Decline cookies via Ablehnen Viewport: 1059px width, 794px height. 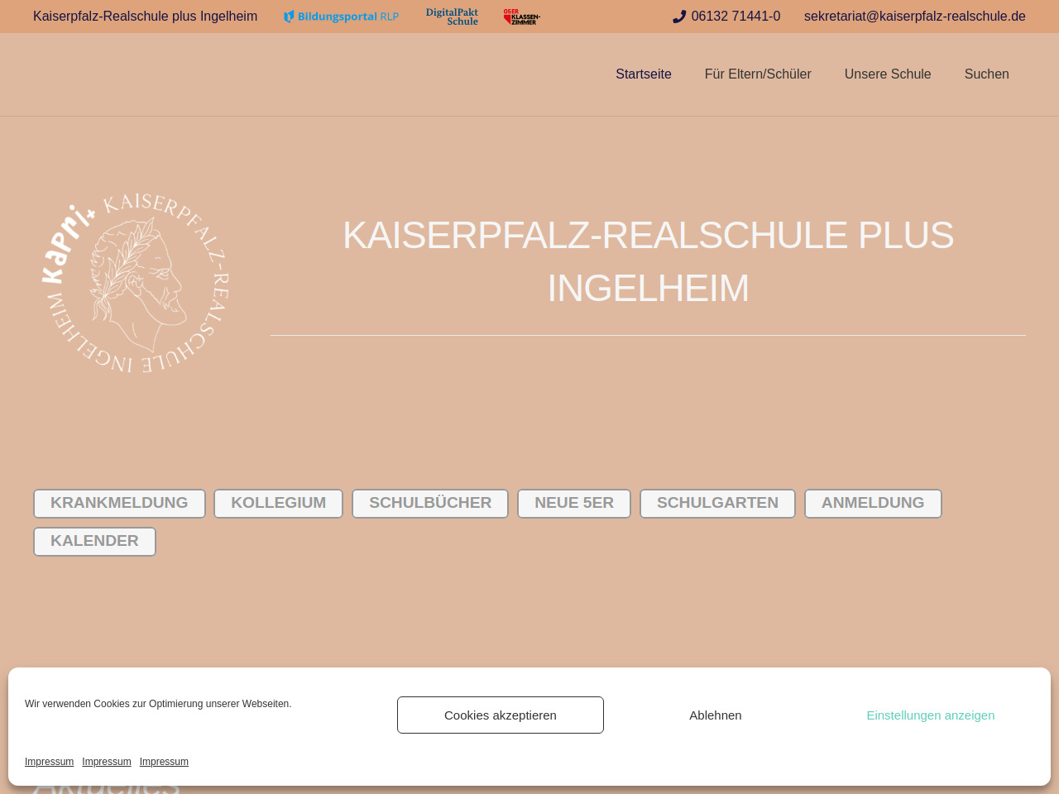point(715,715)
